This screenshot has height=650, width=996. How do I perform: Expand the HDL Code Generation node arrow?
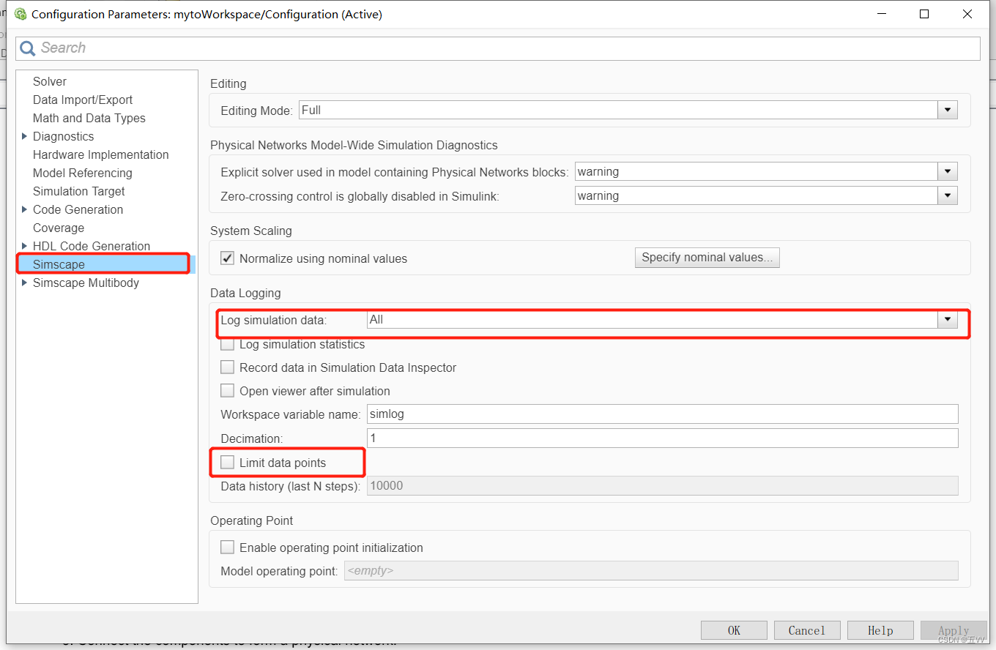pyautogui.click(x=25, y=246)
